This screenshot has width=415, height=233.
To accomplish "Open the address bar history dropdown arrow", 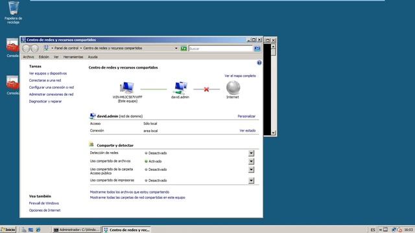I will (x=176, y=49).
